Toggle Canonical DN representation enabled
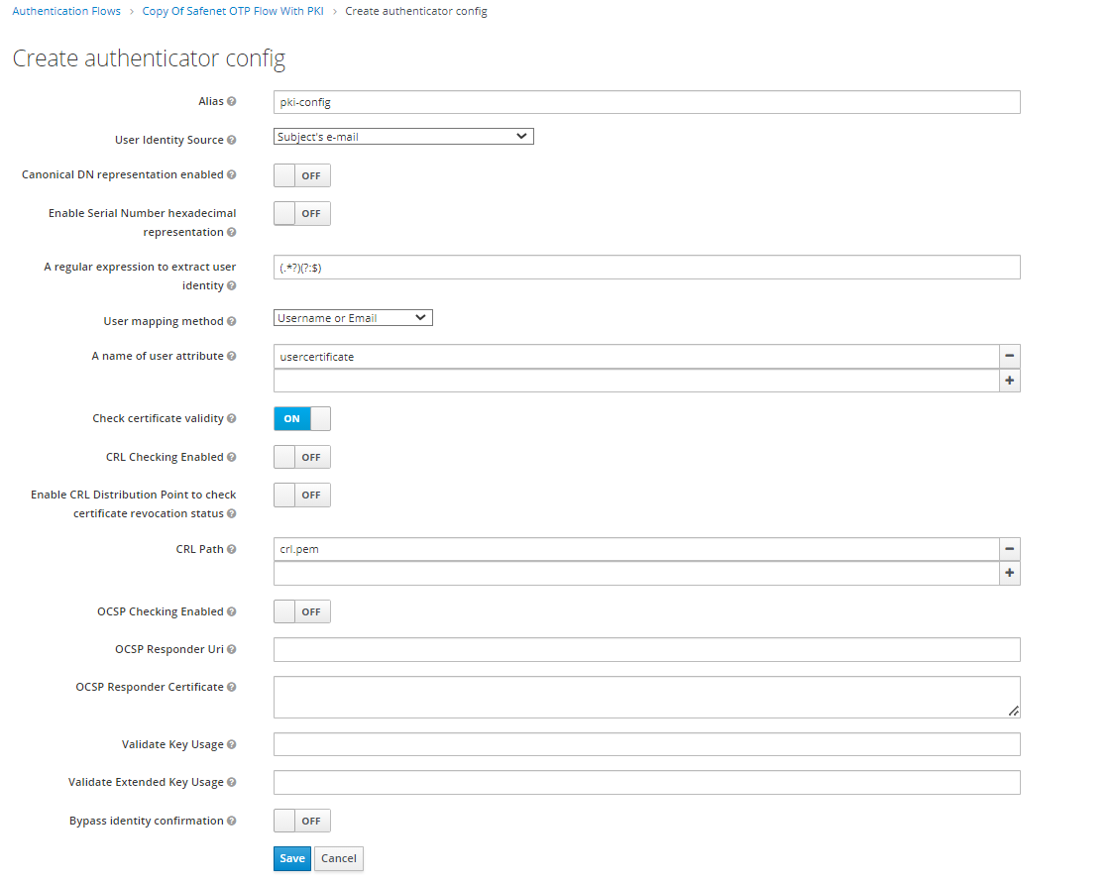Image resolution: width=1114 pixels, height=883 pixels. tap(301, 175)
